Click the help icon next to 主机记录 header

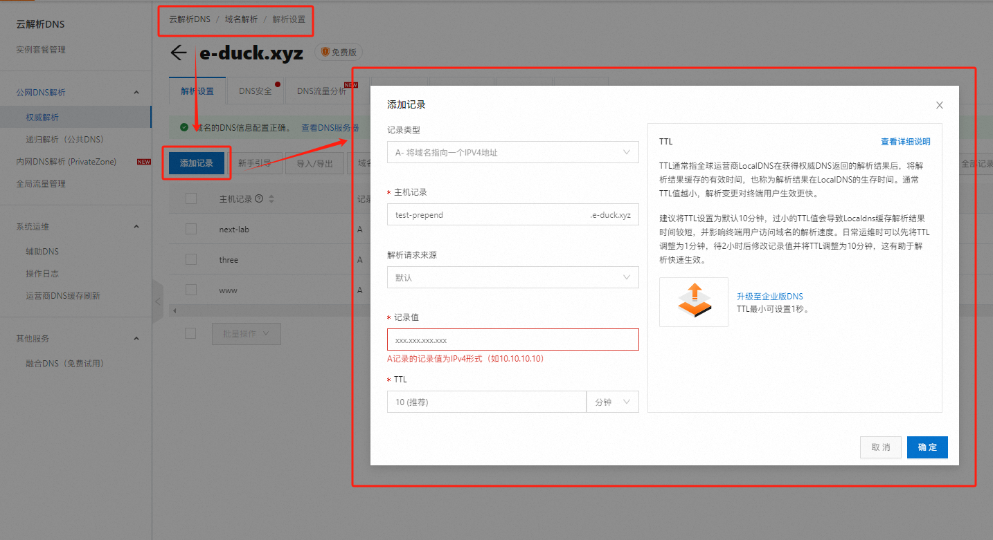[x=259, y=199]
